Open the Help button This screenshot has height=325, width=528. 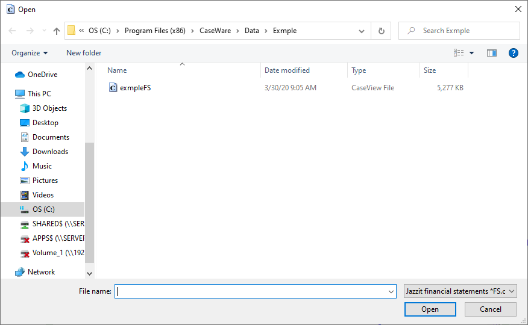[513, 53]
